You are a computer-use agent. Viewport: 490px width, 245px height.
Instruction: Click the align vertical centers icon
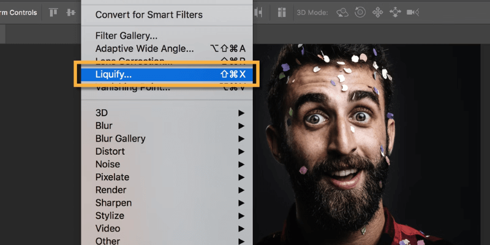[x=70, y=12]
